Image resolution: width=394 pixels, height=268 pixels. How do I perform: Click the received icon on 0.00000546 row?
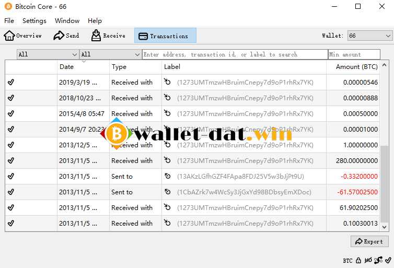point(167,81)
